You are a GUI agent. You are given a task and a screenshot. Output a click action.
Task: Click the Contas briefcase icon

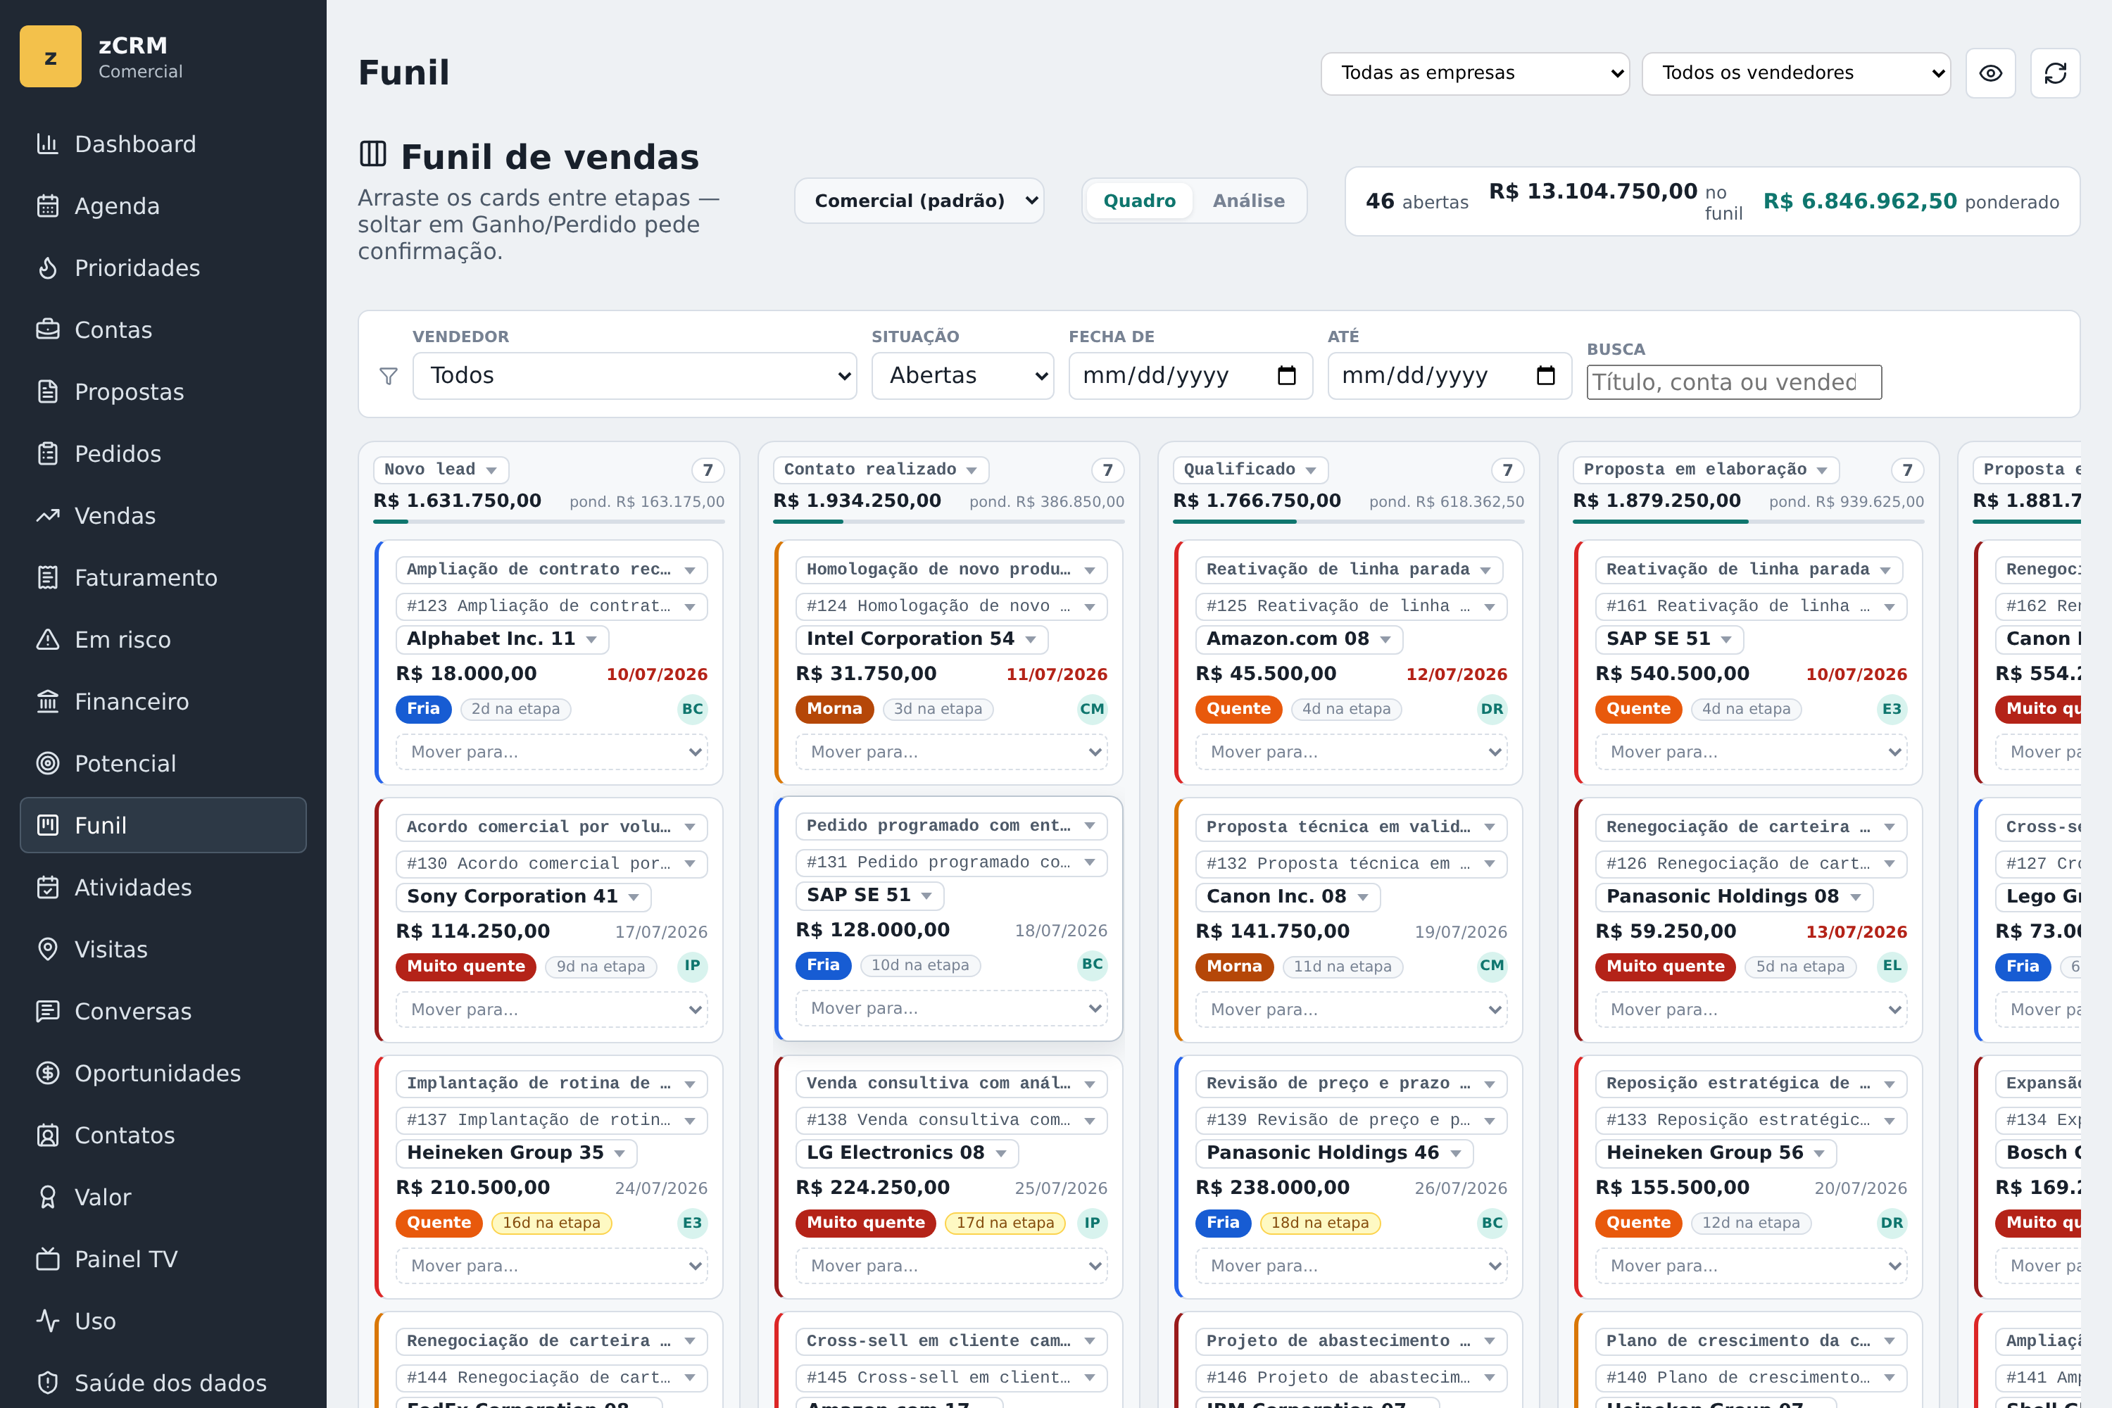point(48,329)
